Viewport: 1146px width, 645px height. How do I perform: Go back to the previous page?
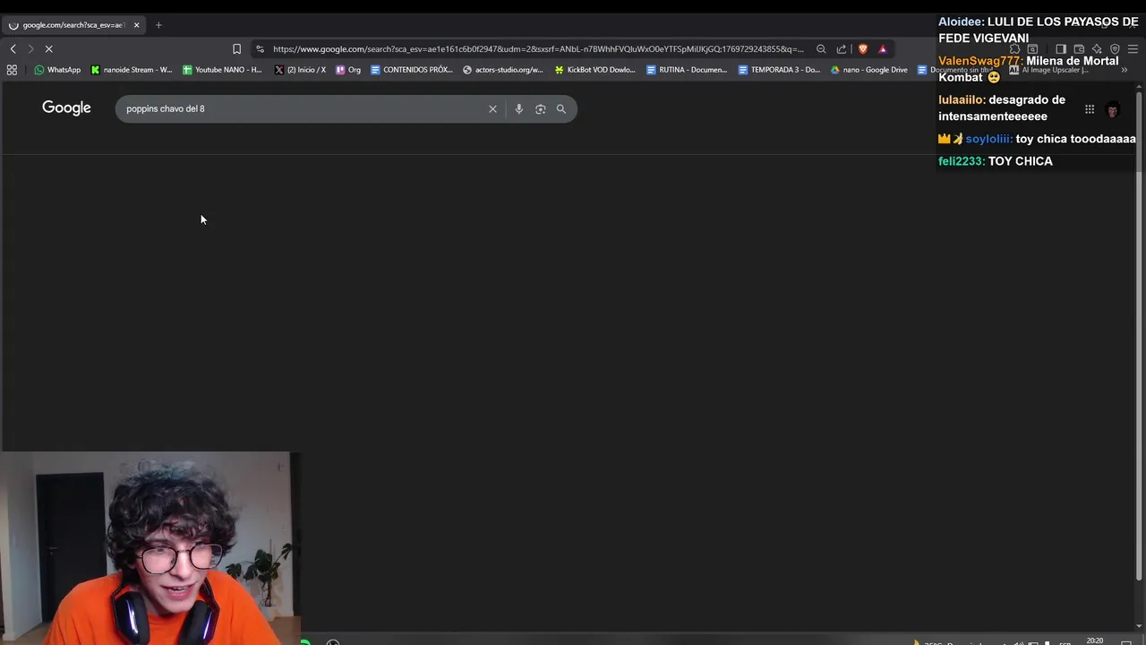13,49
